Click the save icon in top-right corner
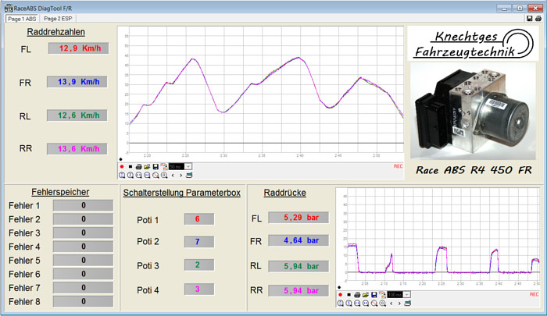Viewport: 547px width, 316px height. (529, 19)
